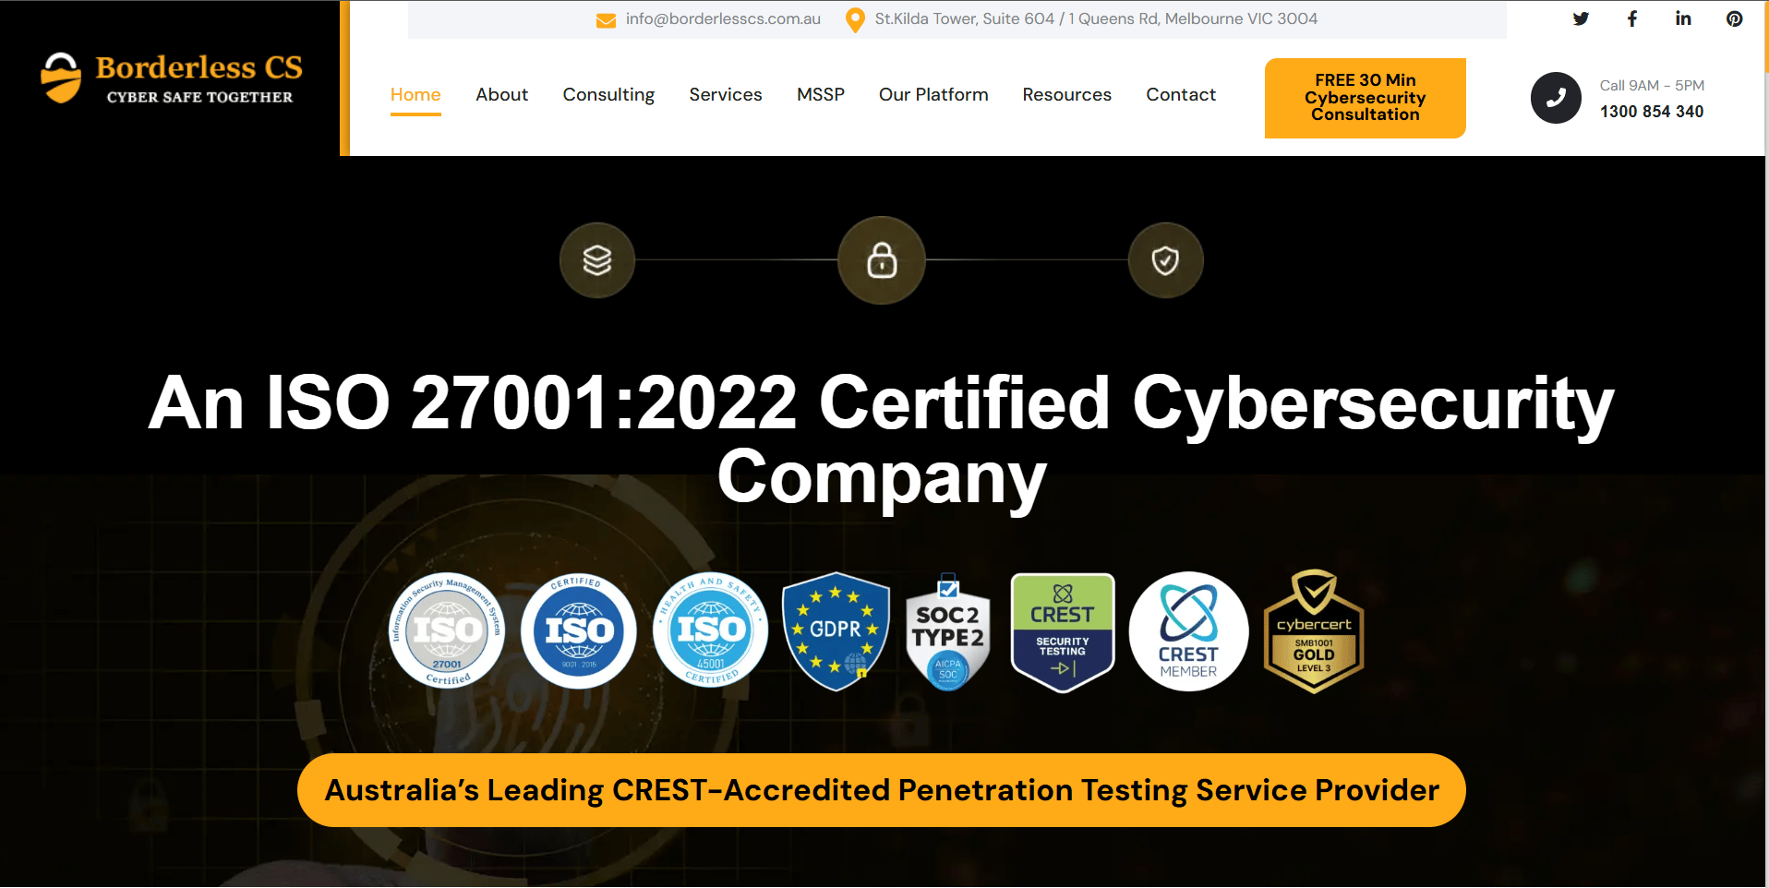
Task: Click the phone call icon
Action: coord(1556,98)
